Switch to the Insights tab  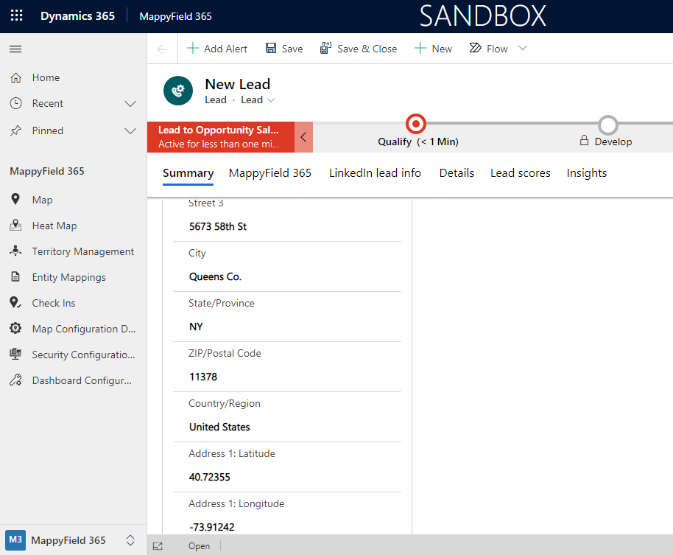click(587, 173)
